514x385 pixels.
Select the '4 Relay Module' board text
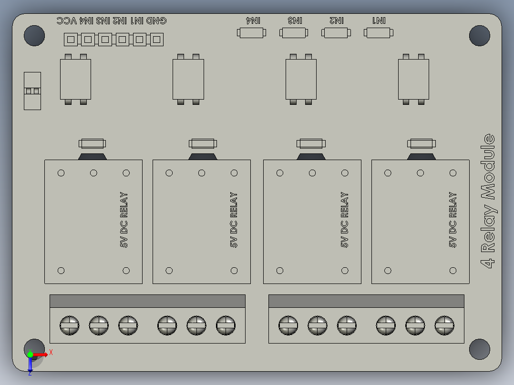pyautogui.click(x=488, y=201)
